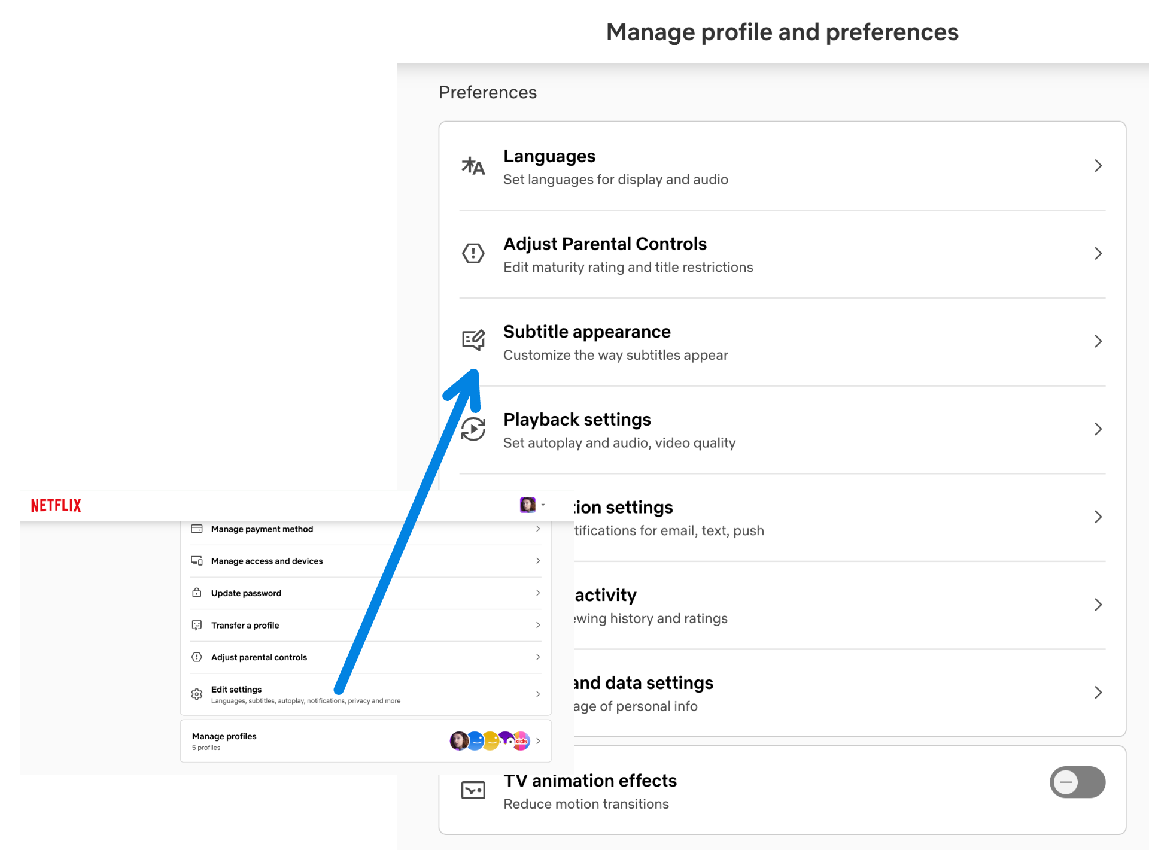1149x850 pixels.
Task: Click the Edit settings gear icon
Action: click(197, 694)
